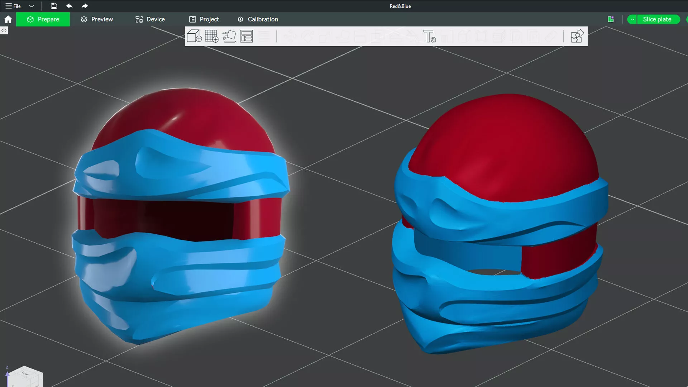This screenshot has width=688, height=387.
Task: Select the Text shape tool
Action: pos(429,36)
